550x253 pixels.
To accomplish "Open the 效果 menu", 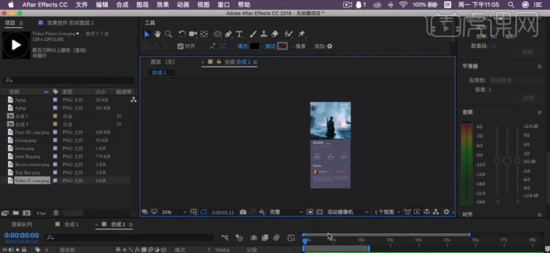I will click(x=162, y=4).
